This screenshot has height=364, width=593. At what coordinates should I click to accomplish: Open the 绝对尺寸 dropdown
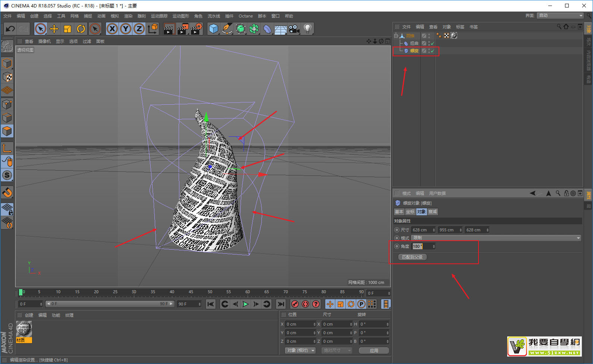coord(336,350)
